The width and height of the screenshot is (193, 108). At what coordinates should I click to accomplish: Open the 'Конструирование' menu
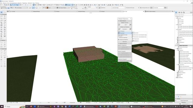coord(13,3)
